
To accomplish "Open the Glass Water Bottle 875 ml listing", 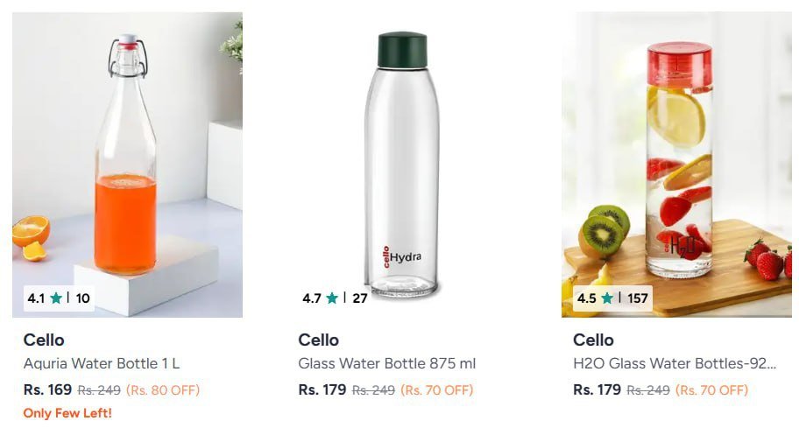I will click(x=387, y=363).
